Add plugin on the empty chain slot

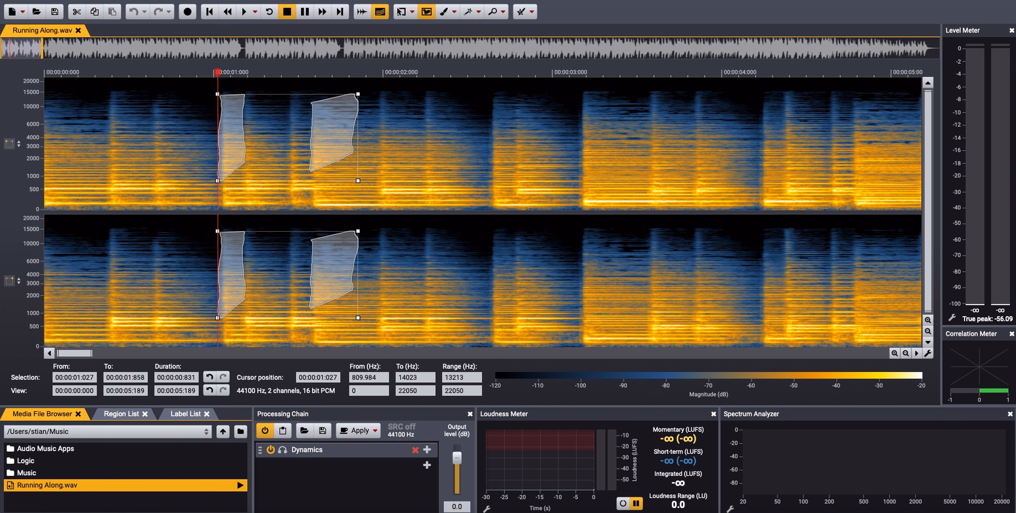click(427, 465)
